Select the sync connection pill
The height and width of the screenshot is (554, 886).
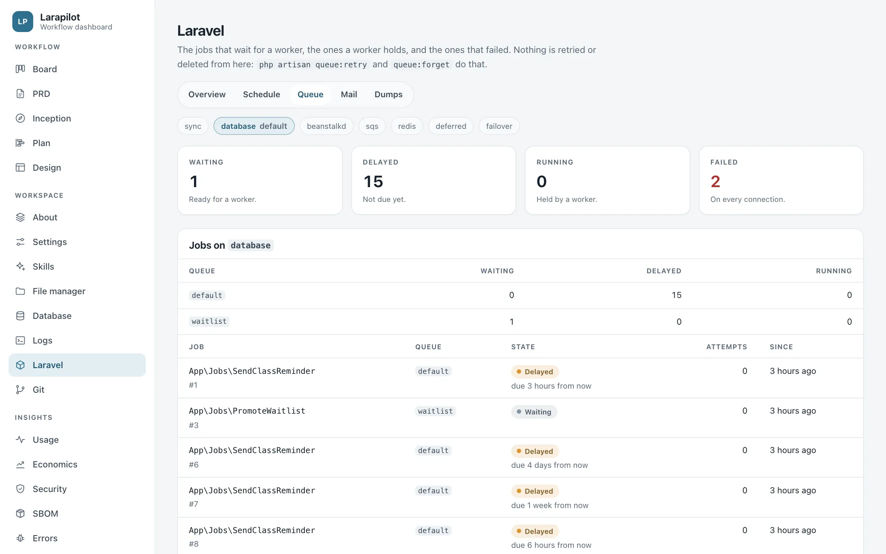(193, 126)
